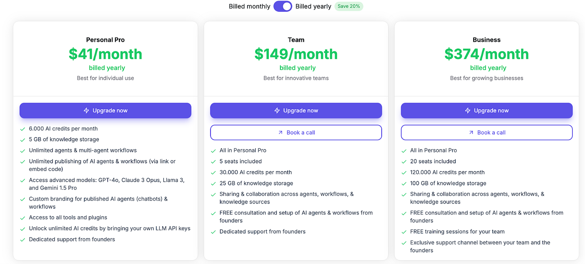
Task: Select the Billed monthly label
Action: (x=250, y=6)
